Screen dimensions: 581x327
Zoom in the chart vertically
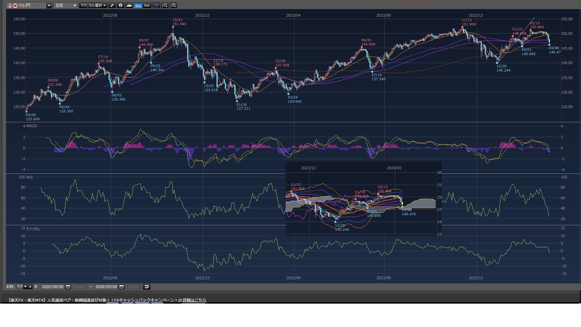(x=173, y=5)
